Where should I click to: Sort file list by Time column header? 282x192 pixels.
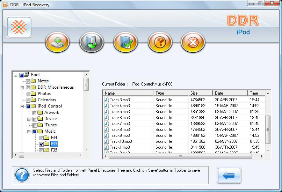256,93
